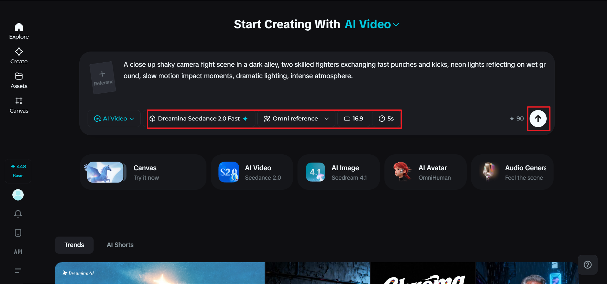
Task: Click the microphone icon on Audio card
Action: click(x=489, y=171)
